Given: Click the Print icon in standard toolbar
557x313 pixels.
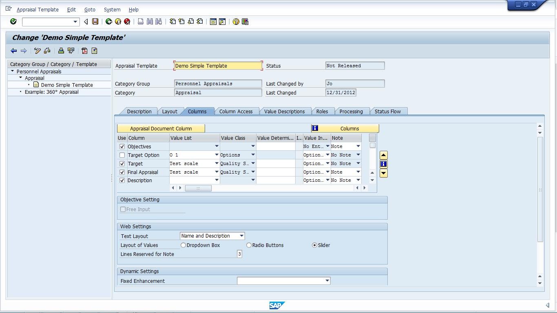Looking at the screenshot, I should click(x=141, y=22).
